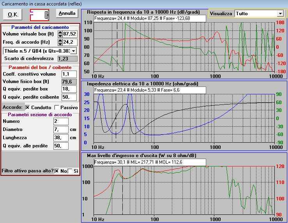Viewport: 288px width, 223px height.
Task: Edit the port Diametro field
Action: click(61, 129)
